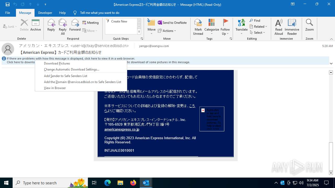Viewport: 335px width, 188px height.
Task: Collapse the ribbon with the chevron
Action: tap(331, 39)
